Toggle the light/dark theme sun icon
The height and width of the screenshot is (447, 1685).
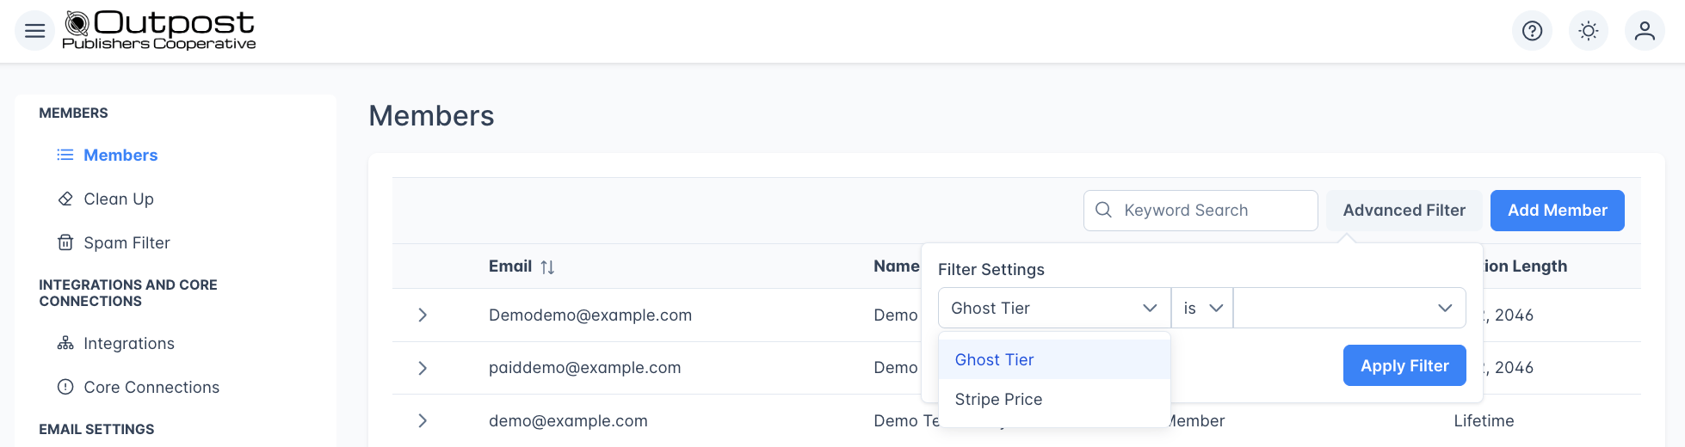pyautogui.click(x=1589, y=31)
